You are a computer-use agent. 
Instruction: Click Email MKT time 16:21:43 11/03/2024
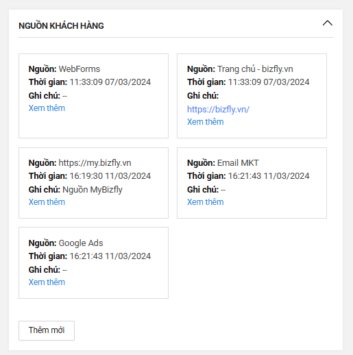[269, 176]
